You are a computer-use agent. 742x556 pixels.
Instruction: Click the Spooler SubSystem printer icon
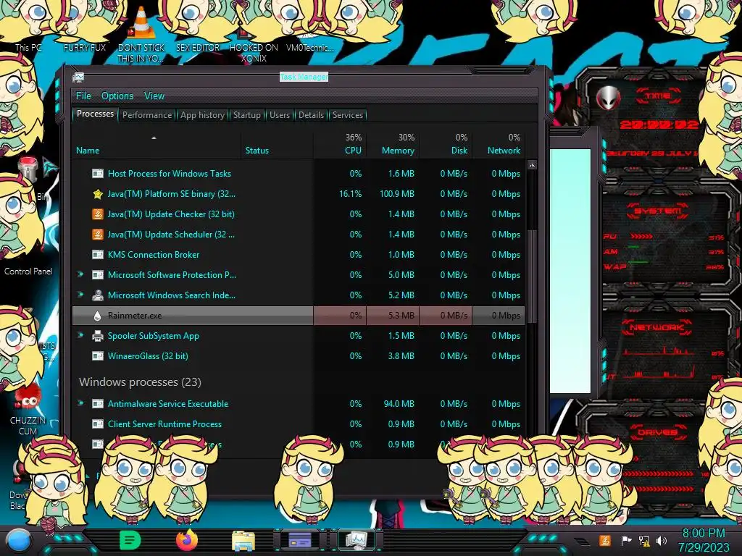(98, 336)
